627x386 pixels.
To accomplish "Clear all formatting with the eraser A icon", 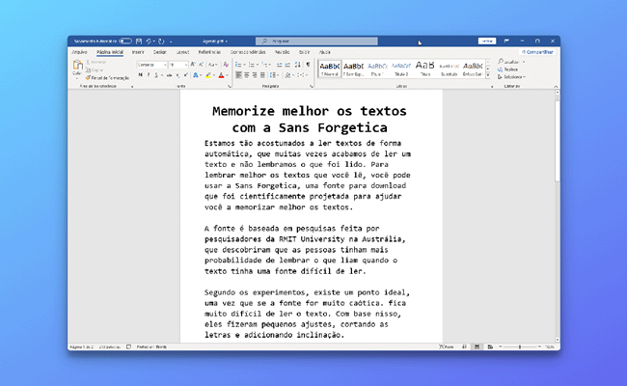I will 226,65.
